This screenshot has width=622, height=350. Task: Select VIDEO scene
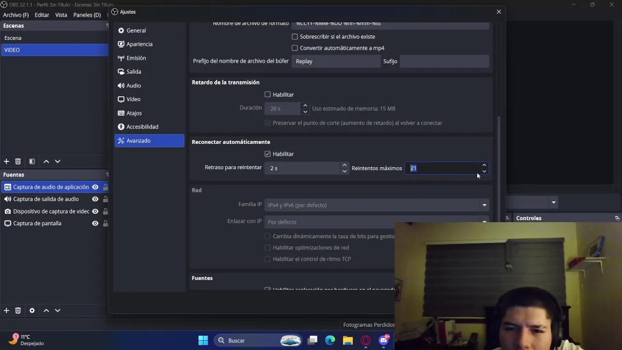click(x=54, y=50)
